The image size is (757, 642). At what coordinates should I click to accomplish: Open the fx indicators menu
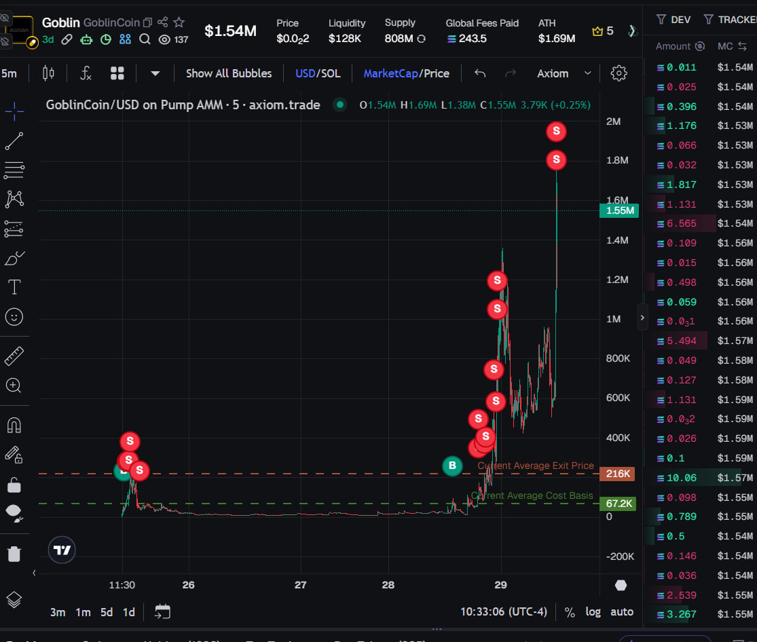coord(86,73)
